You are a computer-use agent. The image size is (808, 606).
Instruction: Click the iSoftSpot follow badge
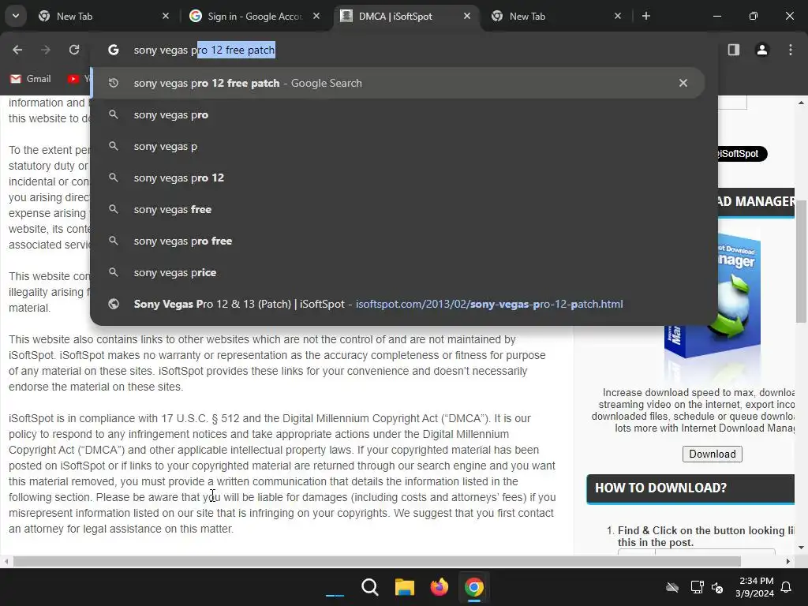pos(742,154)
